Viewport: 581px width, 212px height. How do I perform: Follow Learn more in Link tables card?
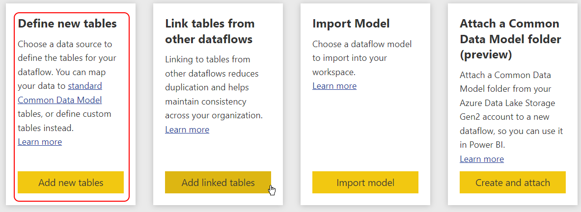coord(187,130)
